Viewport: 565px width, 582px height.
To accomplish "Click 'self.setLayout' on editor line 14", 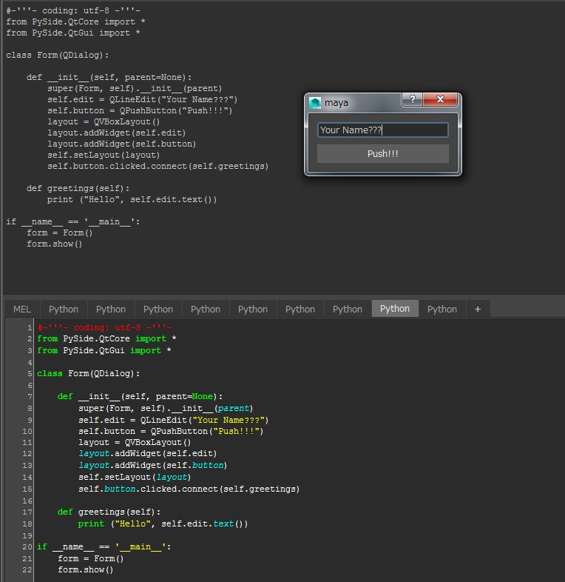I will (115, 477).
